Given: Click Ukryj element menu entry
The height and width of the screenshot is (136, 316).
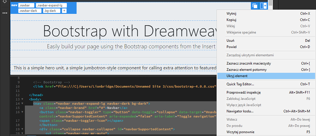Looking at the screenshot, I should [237, 76].
